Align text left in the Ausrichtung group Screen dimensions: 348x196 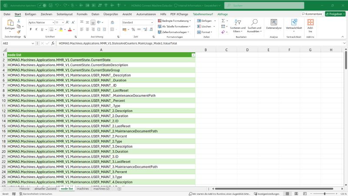click(x=82, y=29)
